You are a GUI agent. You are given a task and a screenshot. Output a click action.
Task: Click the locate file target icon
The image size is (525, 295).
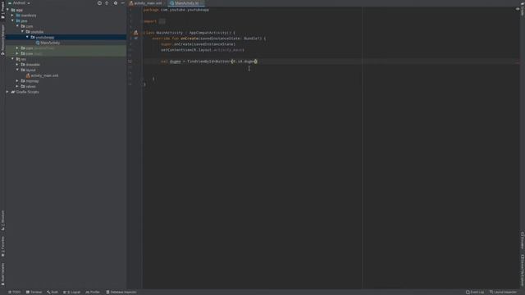[99, 3]
